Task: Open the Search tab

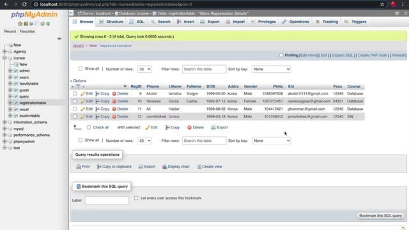Action: pyautogui.click(x=160, y=22)
